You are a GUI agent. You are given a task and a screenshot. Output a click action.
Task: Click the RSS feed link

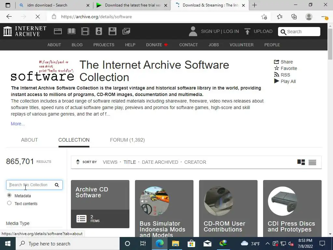point(282,75)
